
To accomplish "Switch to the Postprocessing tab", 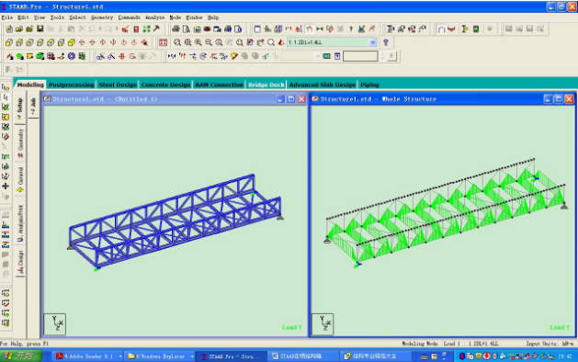I will click(71, 85).
